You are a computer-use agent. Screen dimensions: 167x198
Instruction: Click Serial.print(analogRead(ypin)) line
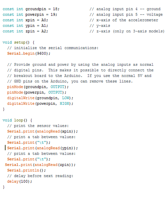42,148
